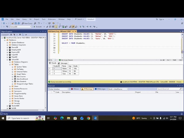Image resolution: width=184 pixels, height=138 pixels.
Task: Expand the dbo.Students table node
Action: click(12, 81)
